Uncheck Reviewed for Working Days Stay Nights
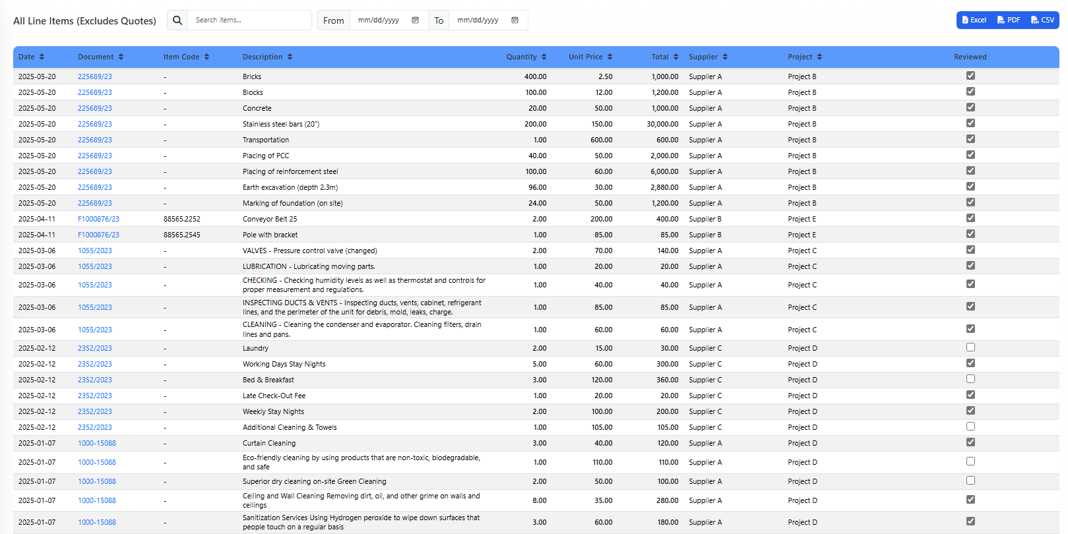 coord(970,363)
